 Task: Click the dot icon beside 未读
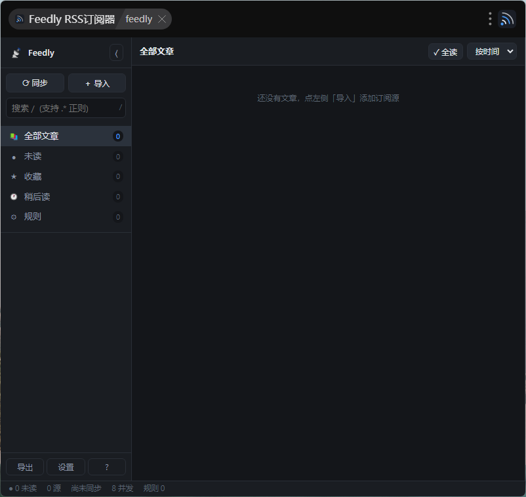[x=14, y=157]
